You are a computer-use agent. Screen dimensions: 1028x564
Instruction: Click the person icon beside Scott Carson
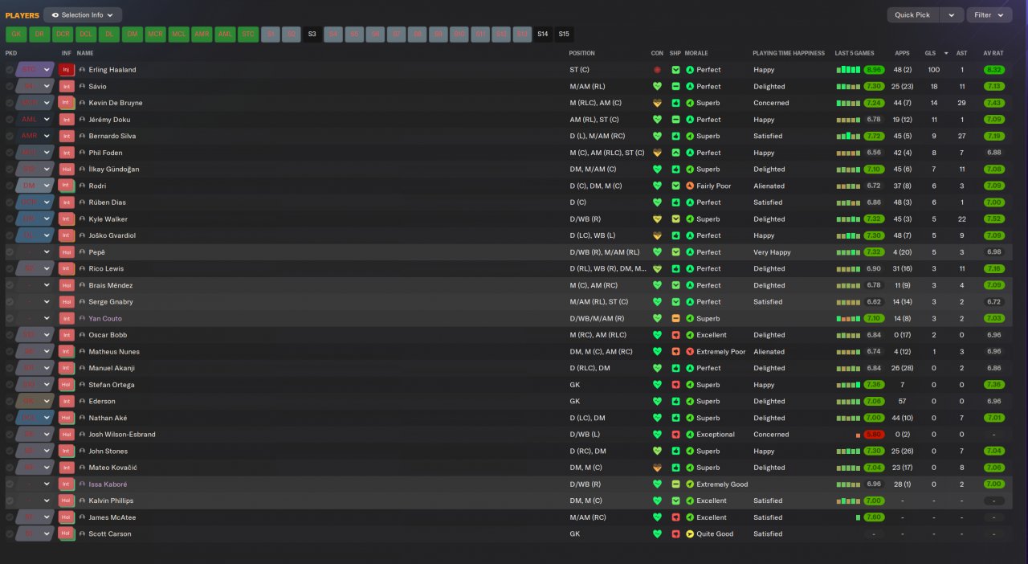82,534
